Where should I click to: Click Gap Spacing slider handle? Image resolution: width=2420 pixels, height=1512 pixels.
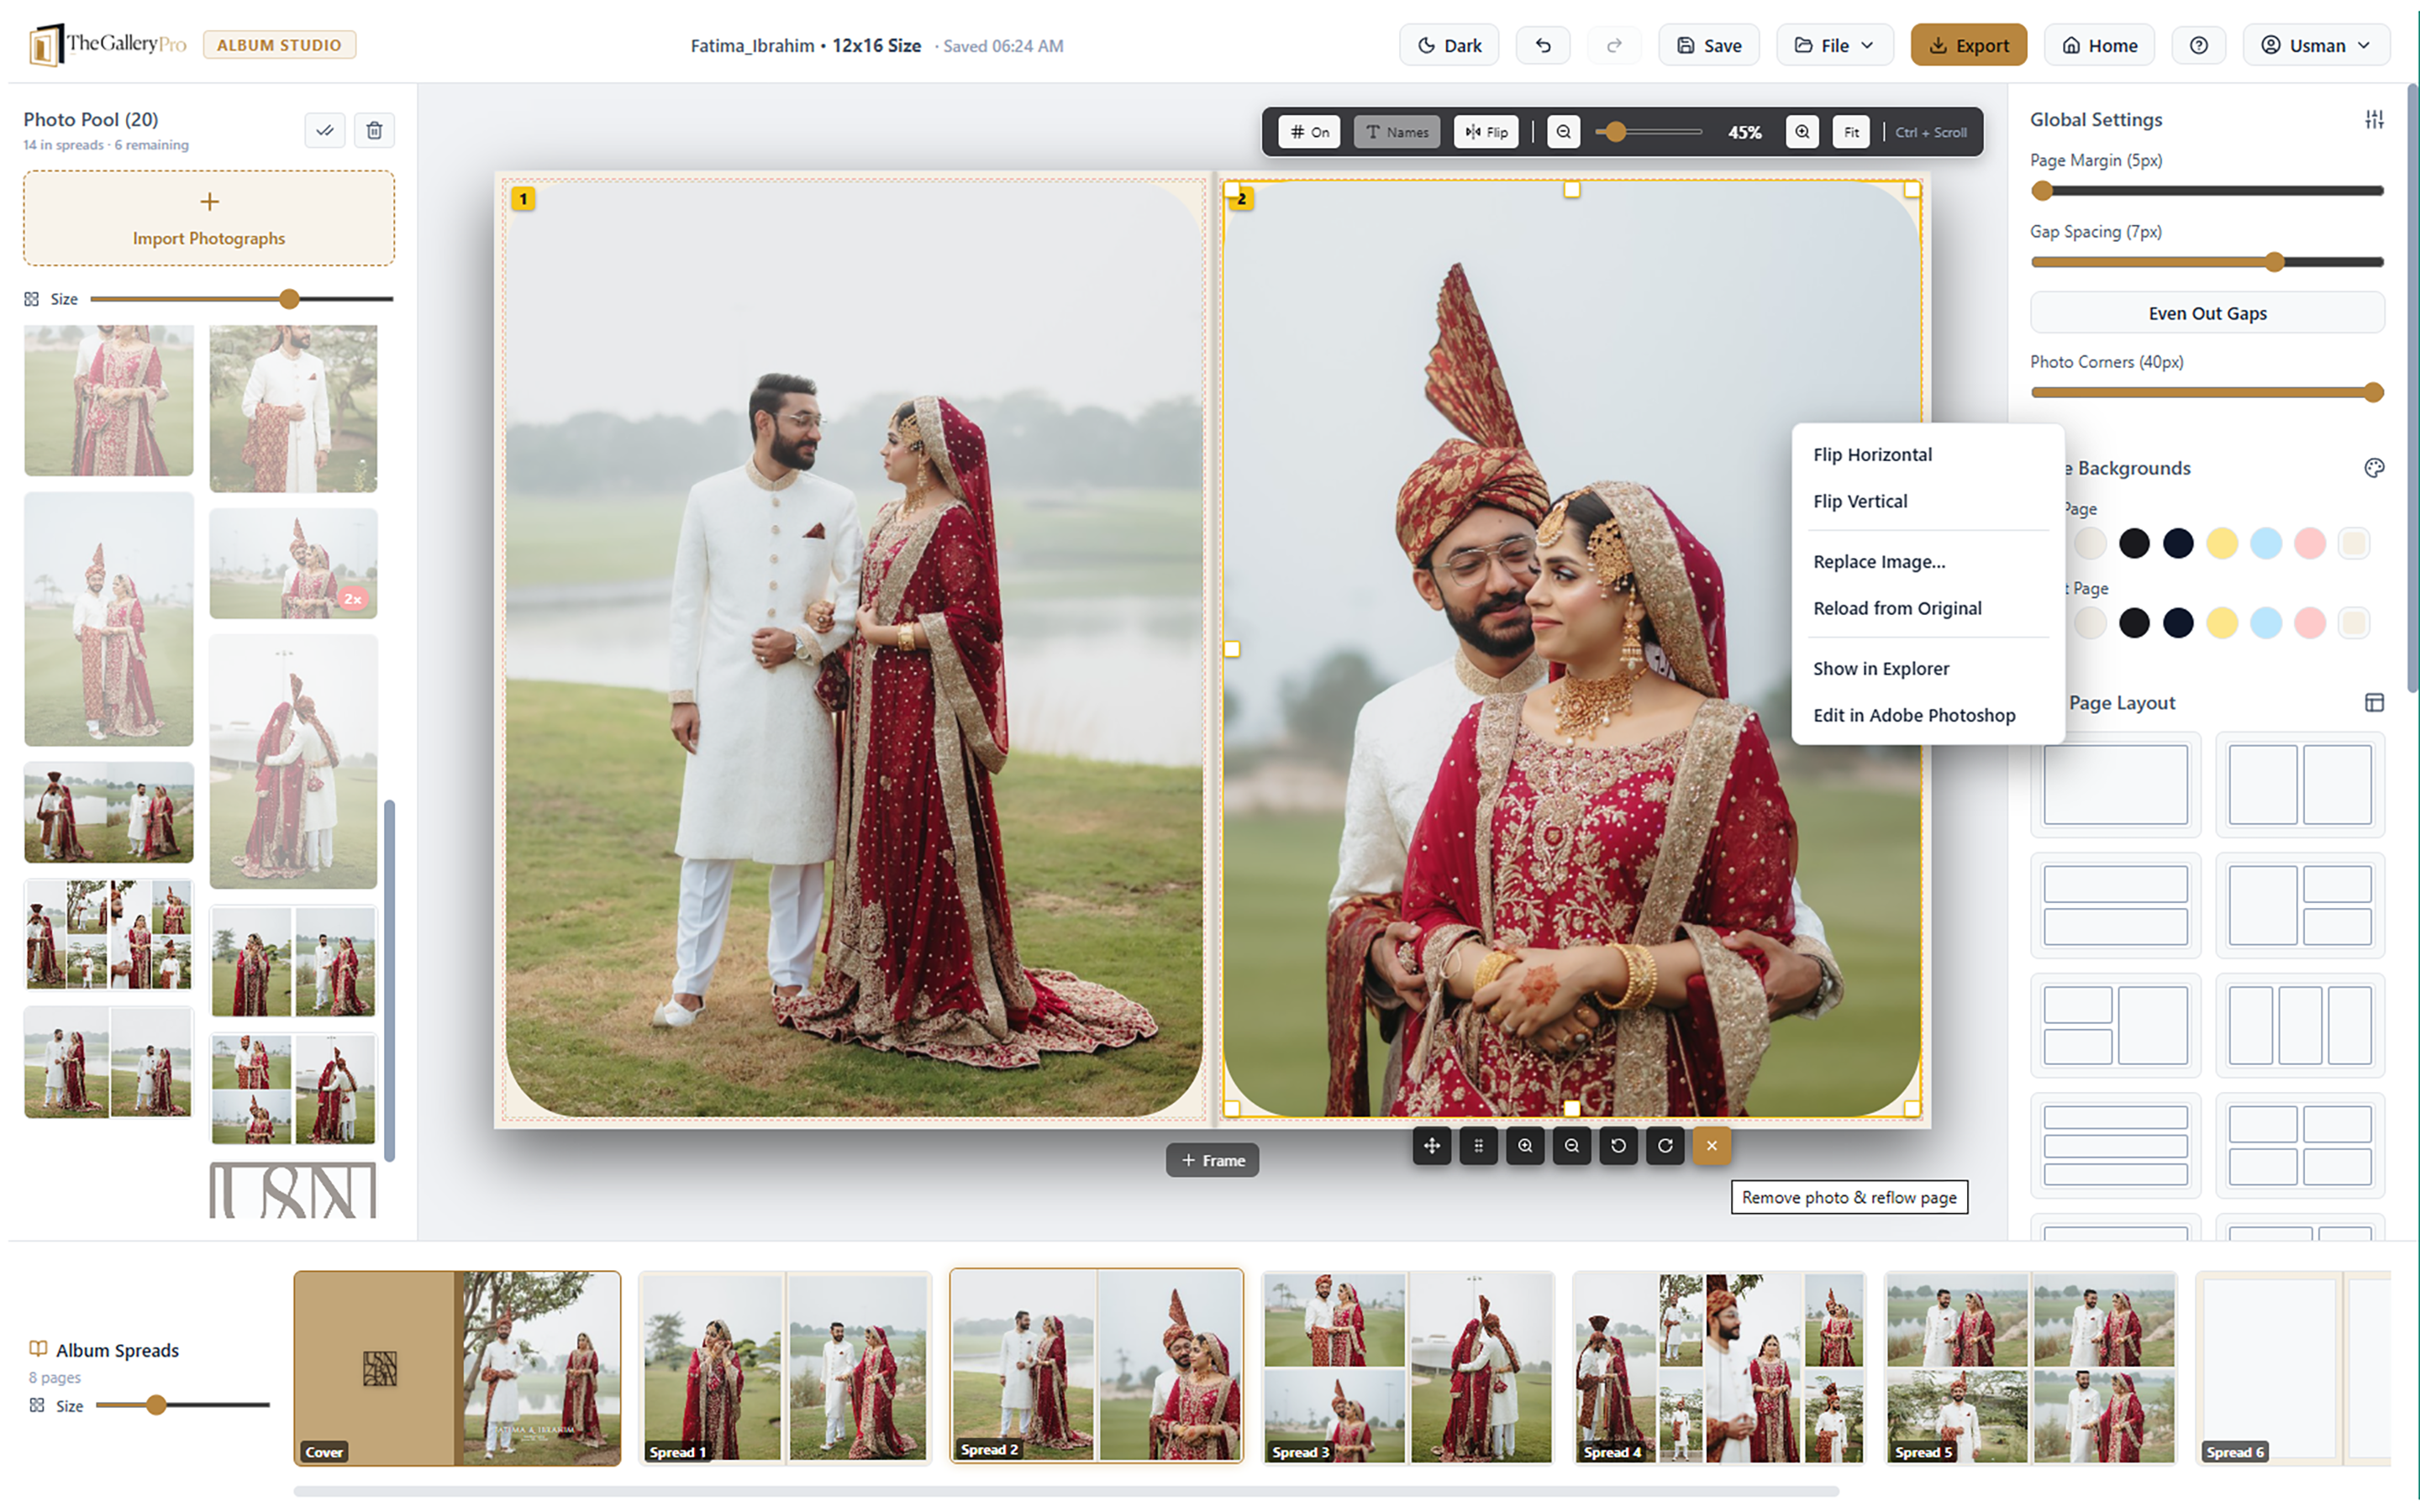(x=2275, y=262)
